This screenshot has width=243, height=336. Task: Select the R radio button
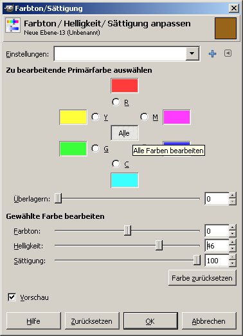(x=116, y=102)
